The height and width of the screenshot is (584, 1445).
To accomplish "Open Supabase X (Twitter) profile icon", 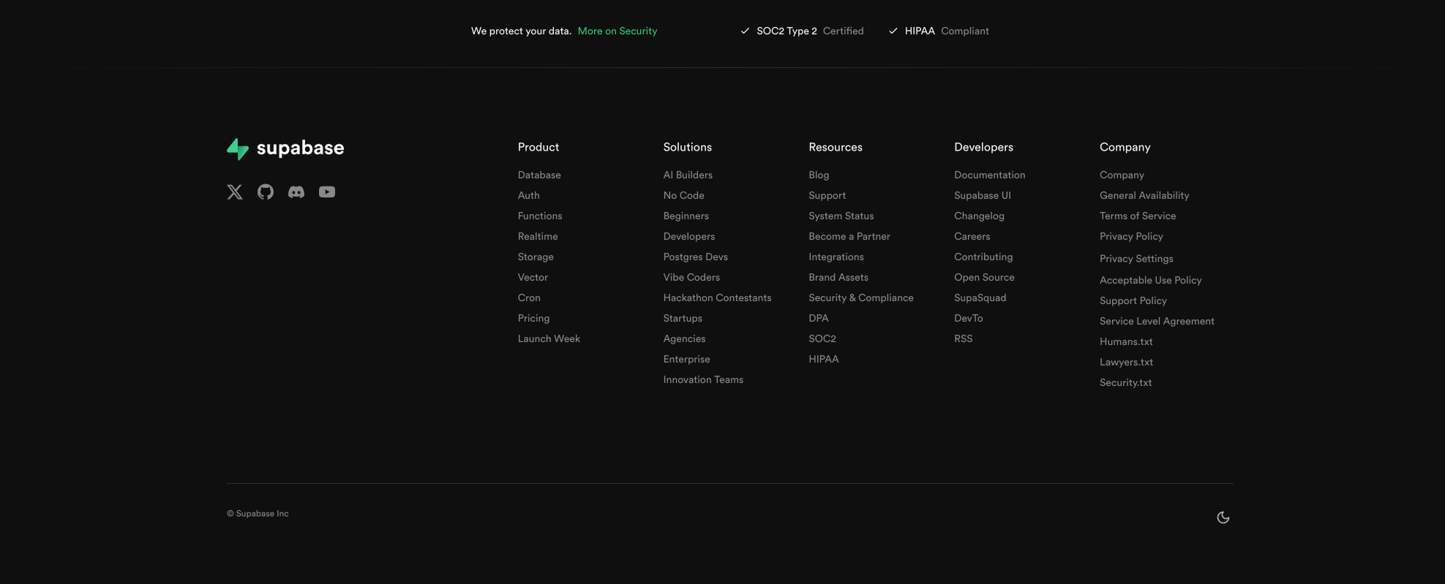I will (235, 192).
